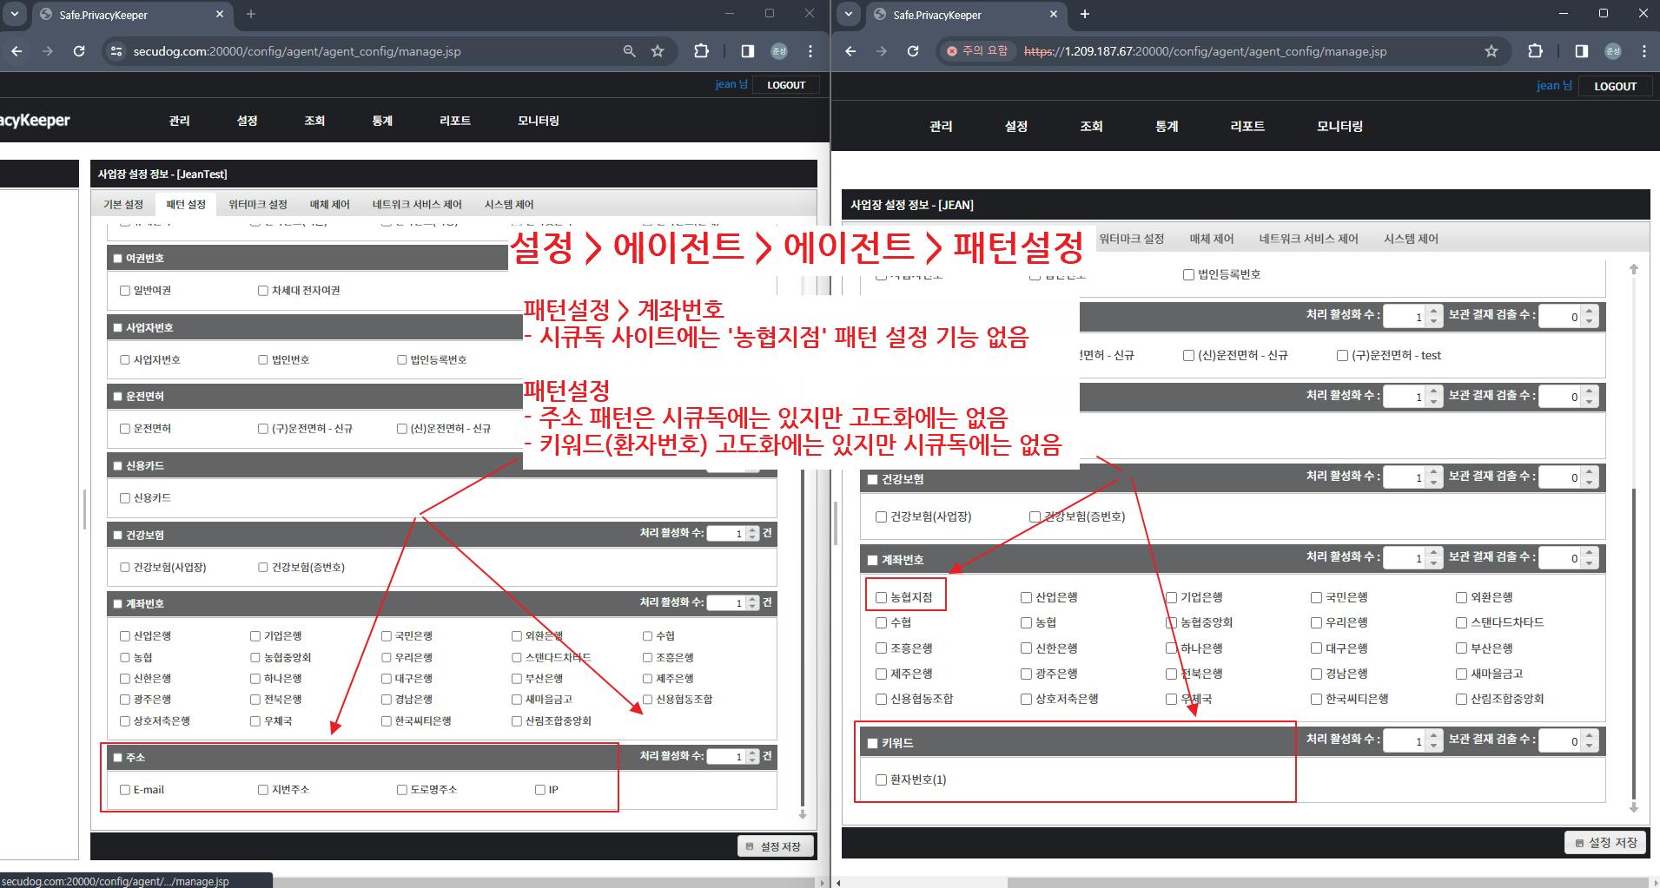Add new tab in left browser window
This screenshot has width=1660, height=888.
(x=251, y=14)
